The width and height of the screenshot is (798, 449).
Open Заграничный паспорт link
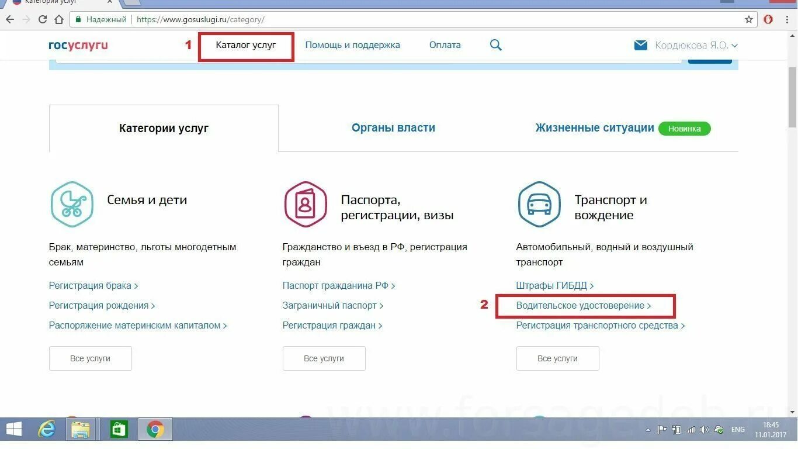click(333, 306)
